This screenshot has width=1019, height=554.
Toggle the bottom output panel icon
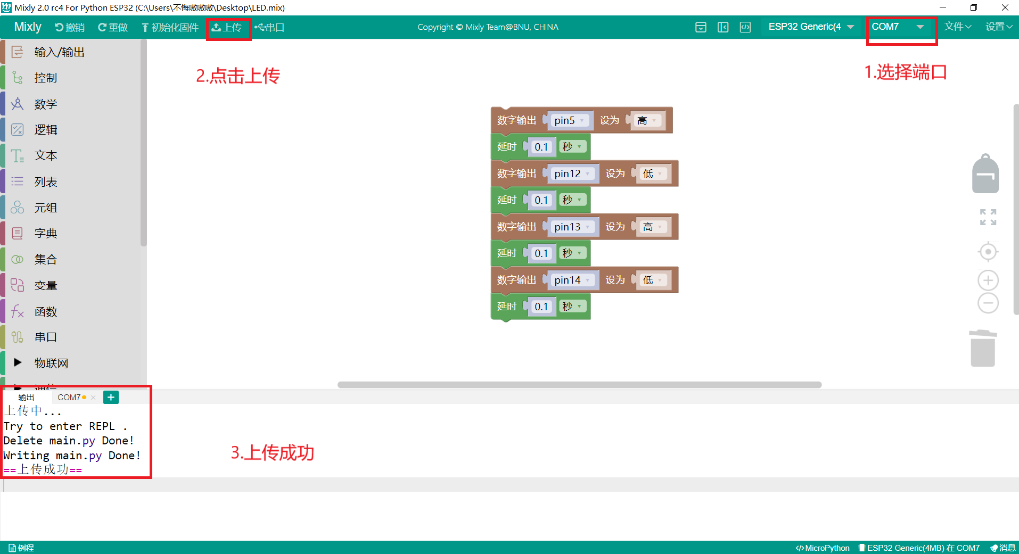[x=701, y=27]
